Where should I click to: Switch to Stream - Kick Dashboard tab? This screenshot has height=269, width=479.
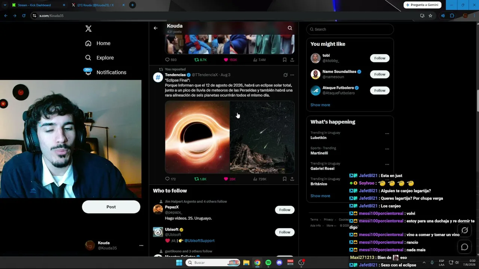coord(39,5)
